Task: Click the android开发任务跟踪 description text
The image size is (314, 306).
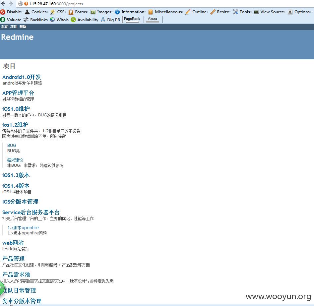Action: (22, 83)
